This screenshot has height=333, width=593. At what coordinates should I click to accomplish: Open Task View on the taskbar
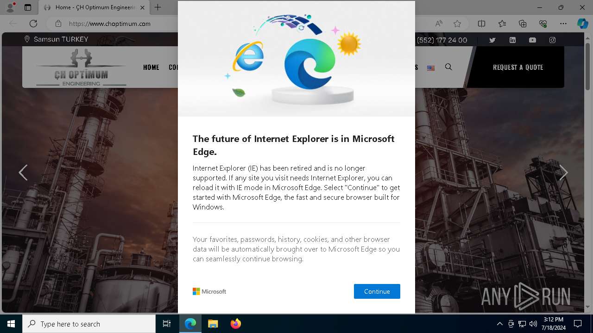[x=167, y=324]
